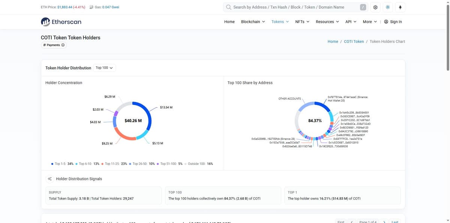Click the Binance 28 address label
The height and width of the screenshot is (223, 450).
point(273,139)
